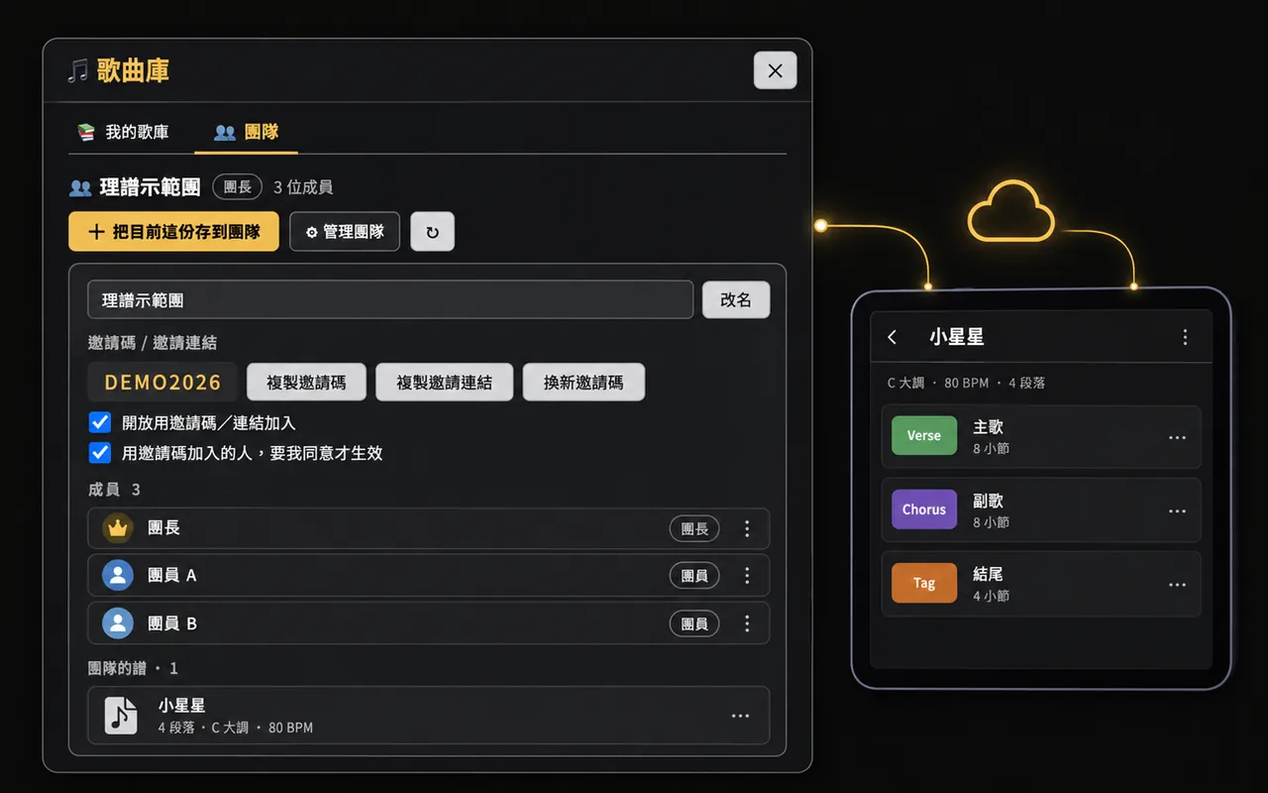Screen dimensions: 1268x793
Task: Click the 小星星 sheet music file icon
Action: pos(122,716)
